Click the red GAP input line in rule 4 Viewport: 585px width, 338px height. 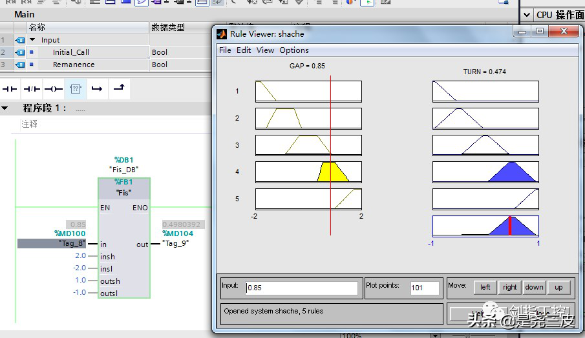[x=331, y=172]
